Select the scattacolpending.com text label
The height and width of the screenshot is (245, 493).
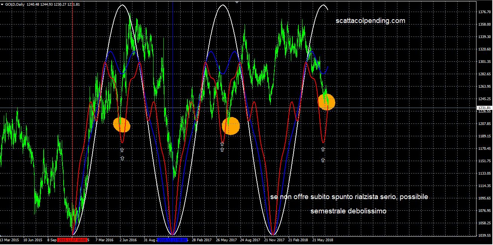click(370, 21)
